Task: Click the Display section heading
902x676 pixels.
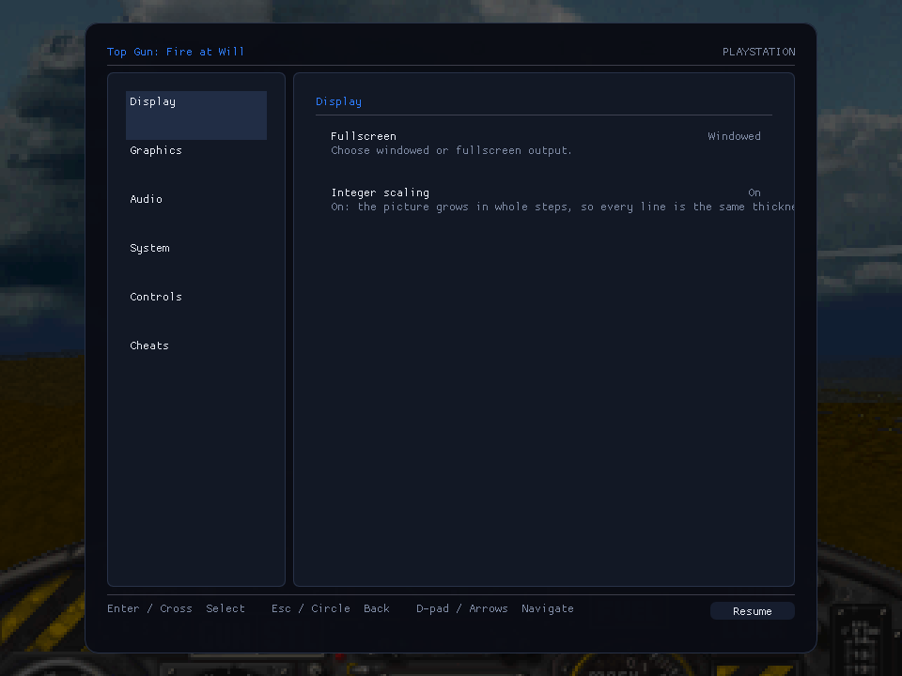Action: pyautogui.click(x=339, y=101)
